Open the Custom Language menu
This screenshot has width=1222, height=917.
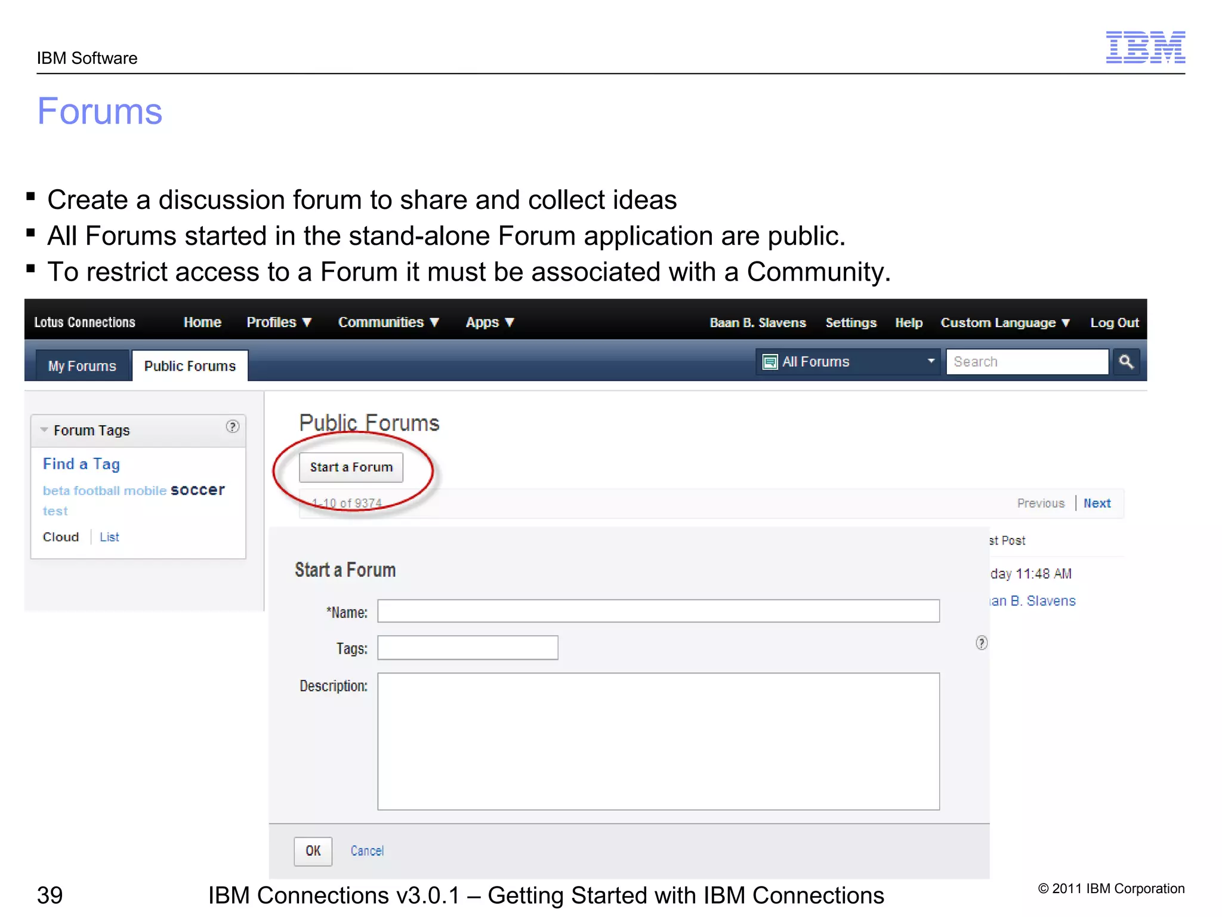coord(1005,322)
